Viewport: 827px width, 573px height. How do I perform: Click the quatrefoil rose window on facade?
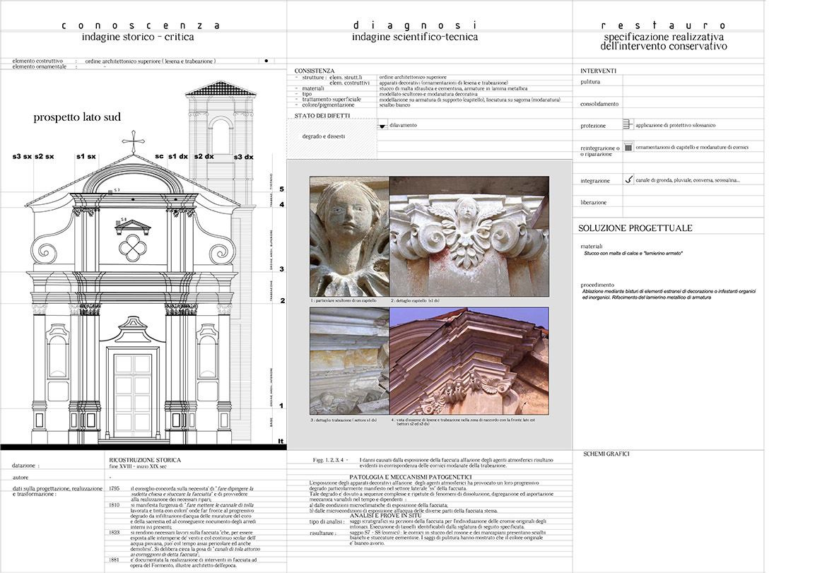(x=131, y=247)
